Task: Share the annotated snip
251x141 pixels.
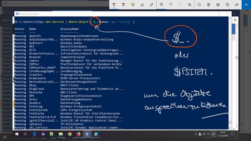Action: click(x=237, y=5)
